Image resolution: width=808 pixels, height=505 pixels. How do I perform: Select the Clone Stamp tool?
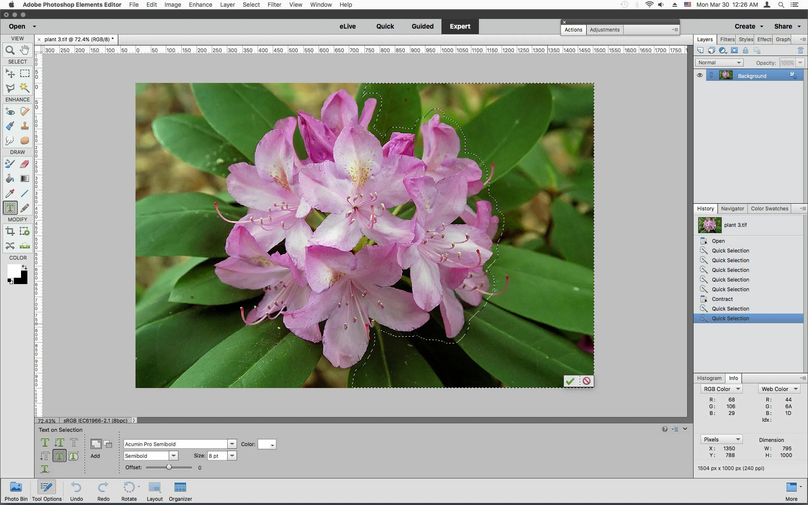24,126
